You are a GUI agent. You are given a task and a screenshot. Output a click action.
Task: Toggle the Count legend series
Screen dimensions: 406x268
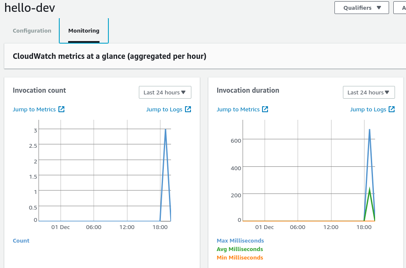point(21,240)
